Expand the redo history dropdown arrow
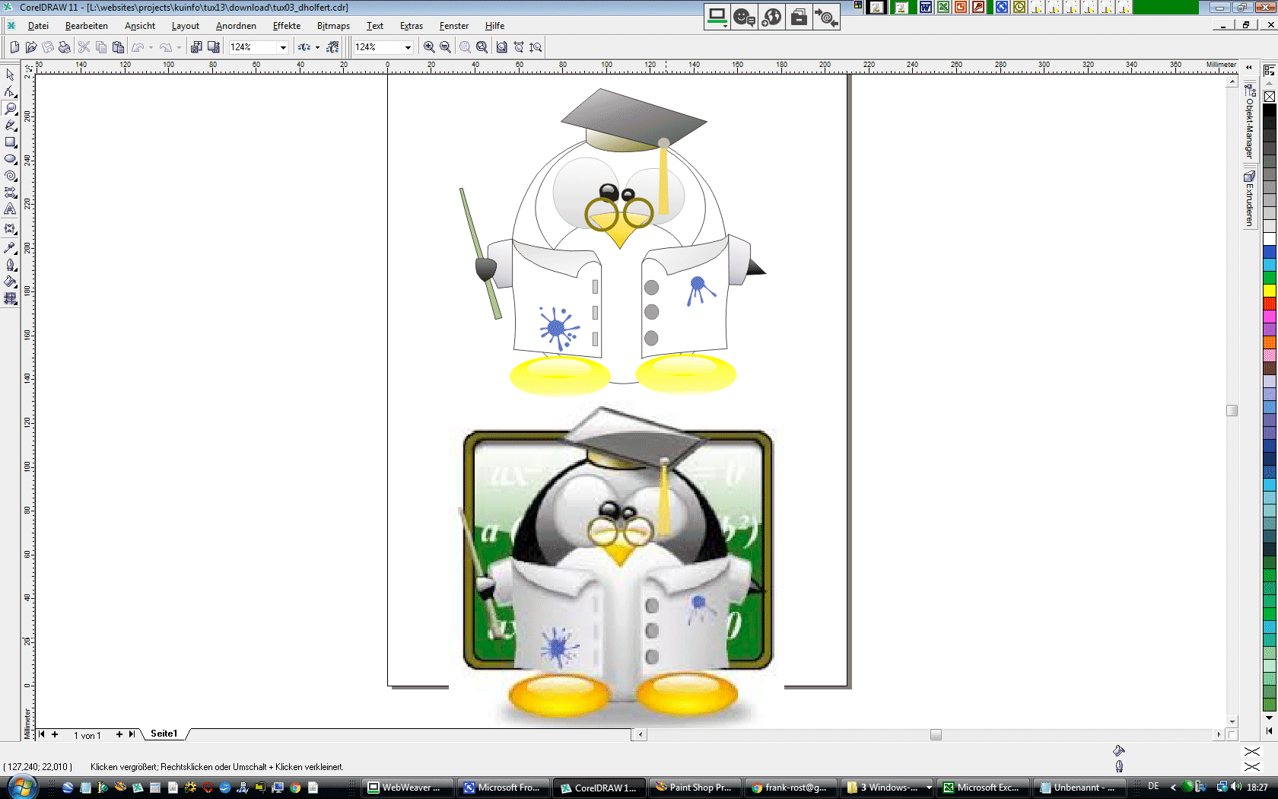Viewport: 1278px width, 799px height. point(179,47)
